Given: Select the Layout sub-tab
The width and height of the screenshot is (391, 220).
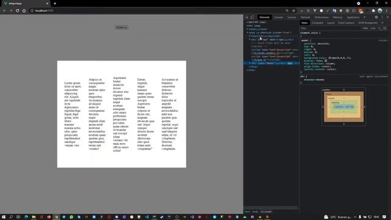Looking at the screenshot, I should point(331,23).
